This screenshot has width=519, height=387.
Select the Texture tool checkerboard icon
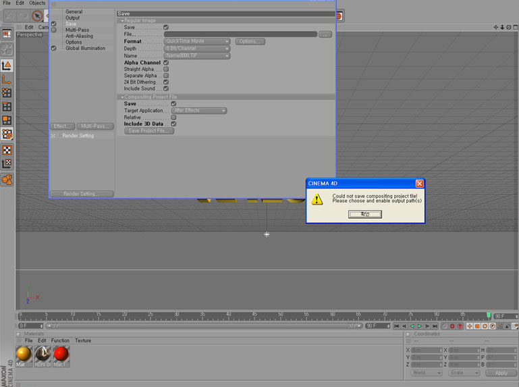[7, 150]
